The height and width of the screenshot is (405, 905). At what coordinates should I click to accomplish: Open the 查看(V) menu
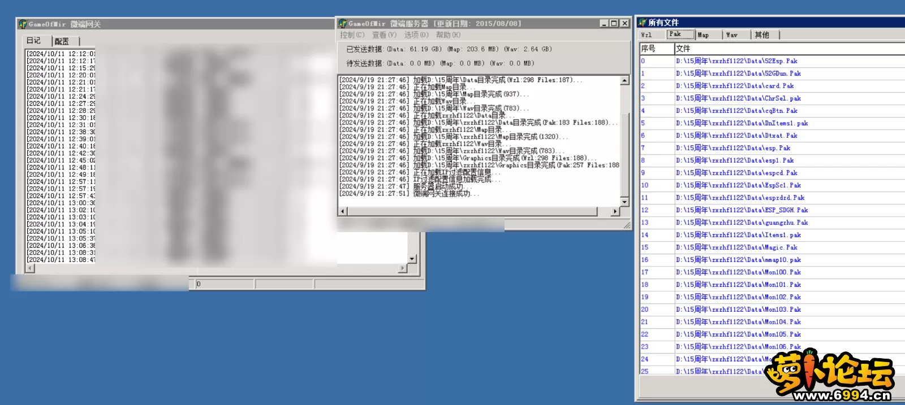384,35
